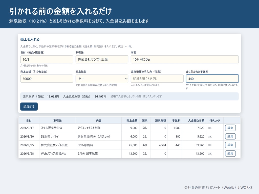Click the 追加する button
Image resolution: width=259 pixels, height=194 pixels.
pos(29,107)
